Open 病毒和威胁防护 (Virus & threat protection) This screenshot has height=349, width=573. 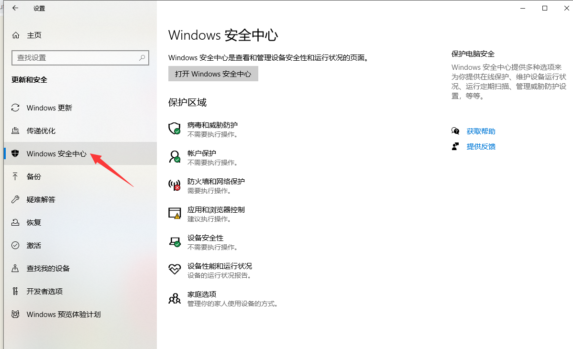click(x=212, y=124)
